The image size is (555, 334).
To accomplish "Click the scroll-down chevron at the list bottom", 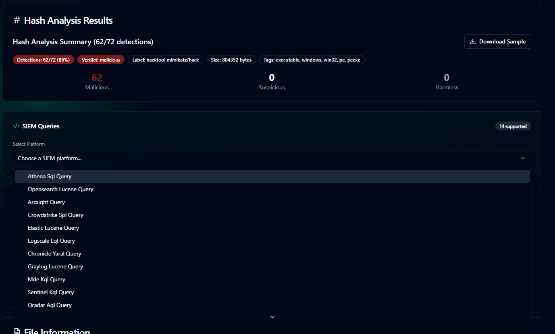I will [272, 317].
